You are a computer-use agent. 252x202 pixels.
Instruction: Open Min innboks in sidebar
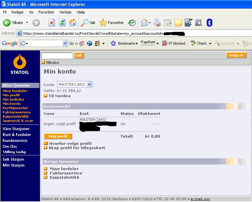tap(13, 99)
